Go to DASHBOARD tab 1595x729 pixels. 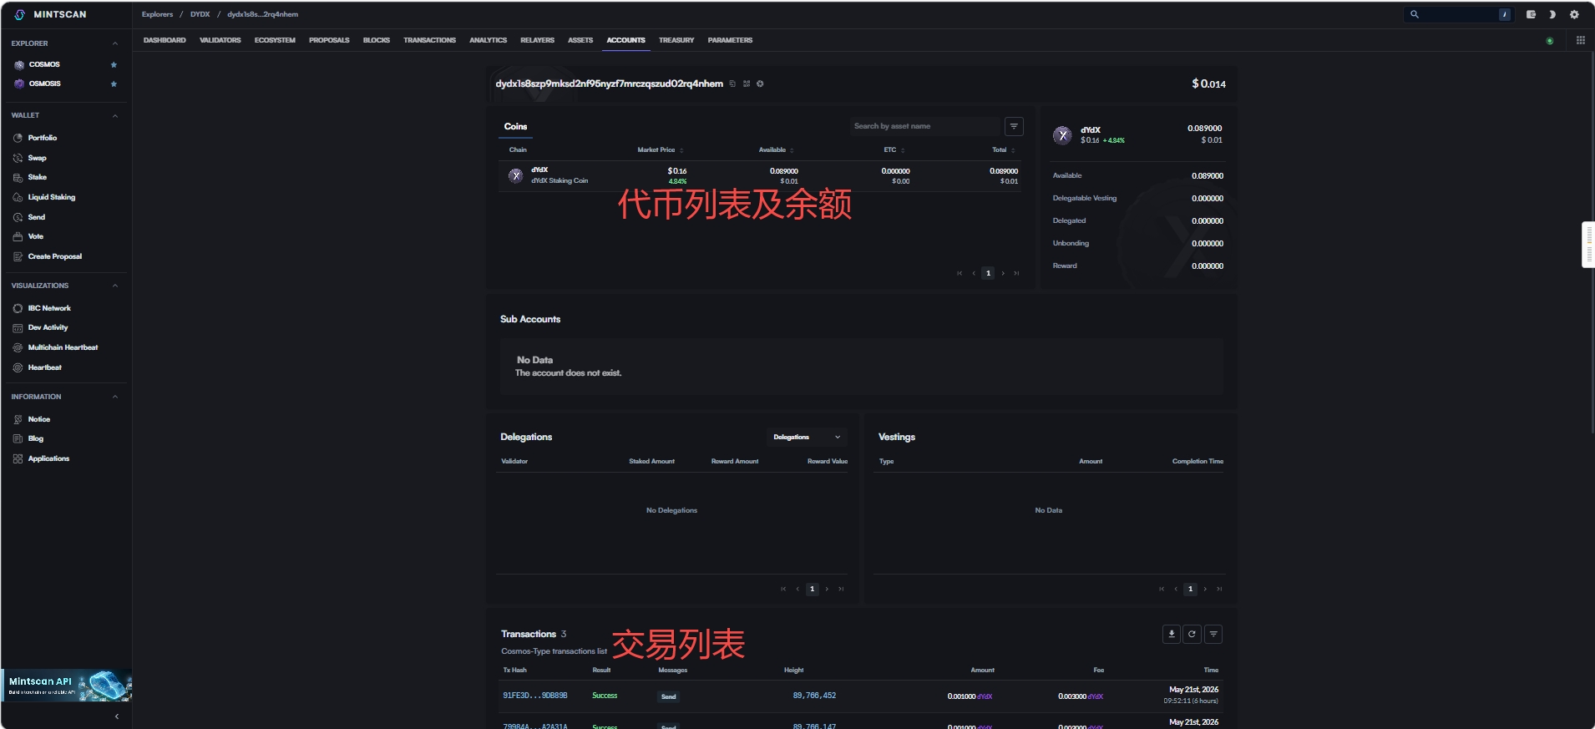click(165, 40)
